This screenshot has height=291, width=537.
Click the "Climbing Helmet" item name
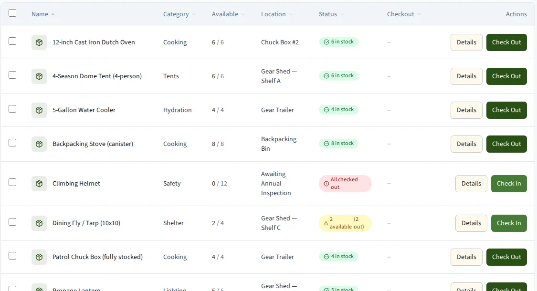(76, 184)
